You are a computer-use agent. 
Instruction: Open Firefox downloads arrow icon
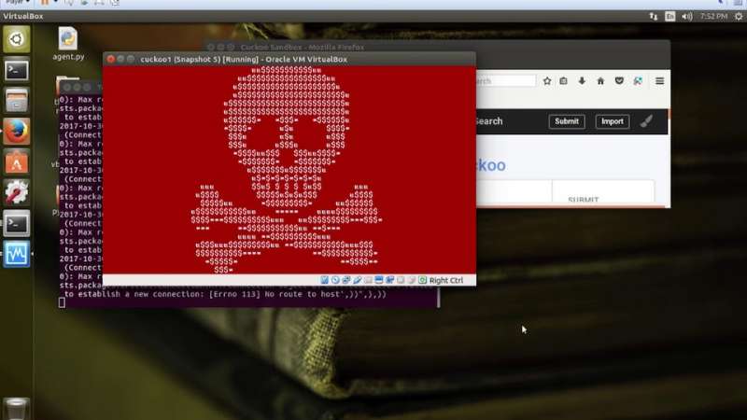point(582,81)
